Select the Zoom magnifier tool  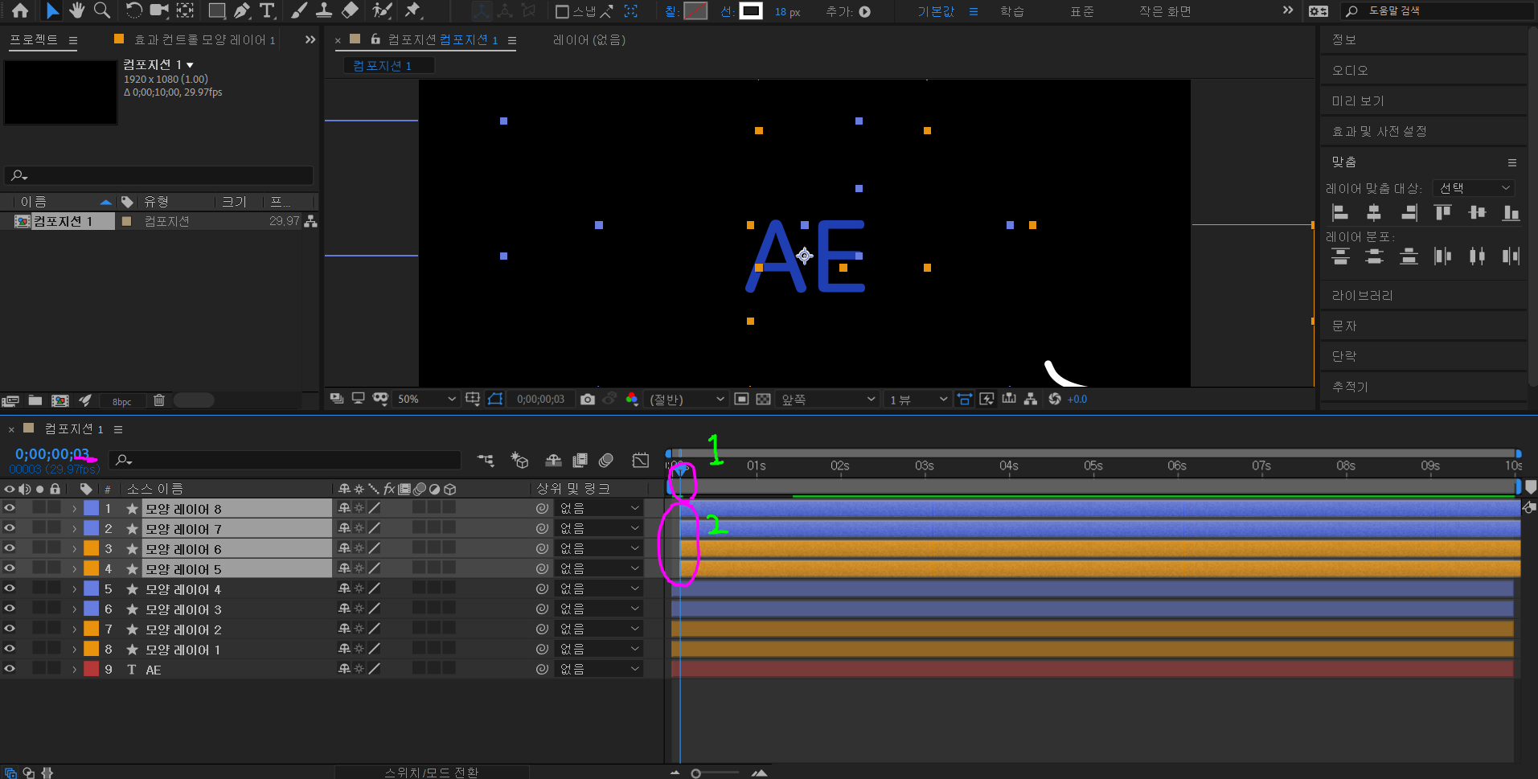(102, 10)
